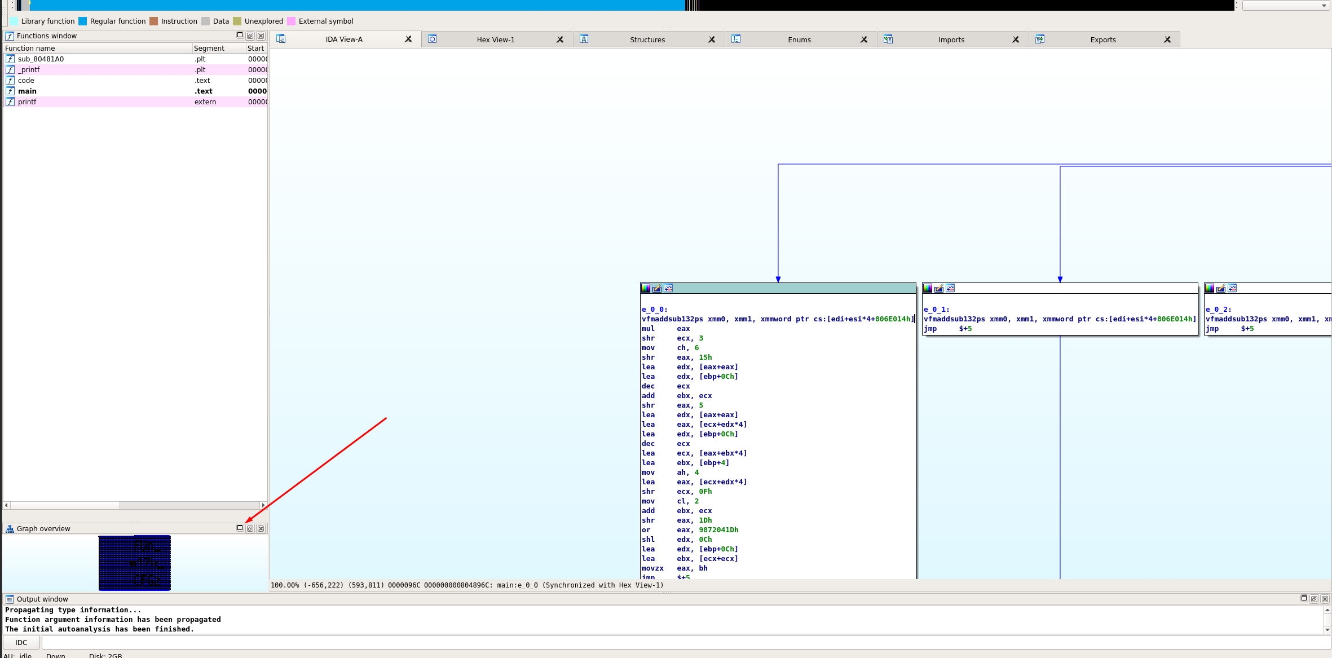This screenshot has height=658, width=1332.
Task: Select the _printf function row
Action: pos(135,70)
